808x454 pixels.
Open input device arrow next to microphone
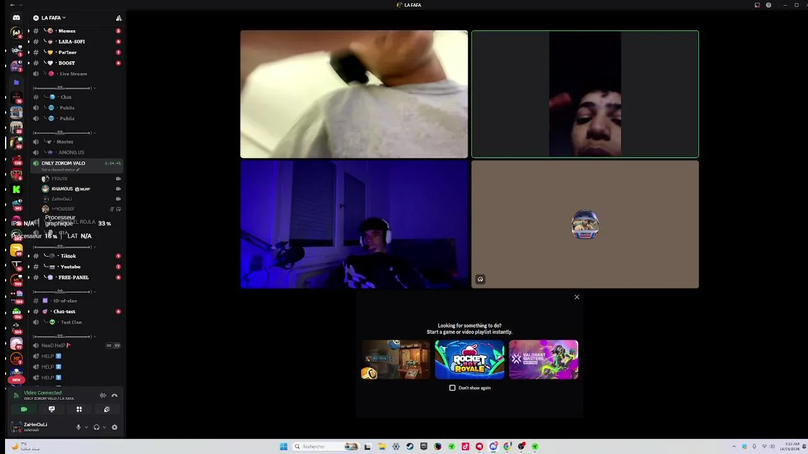tap(86, 427)
